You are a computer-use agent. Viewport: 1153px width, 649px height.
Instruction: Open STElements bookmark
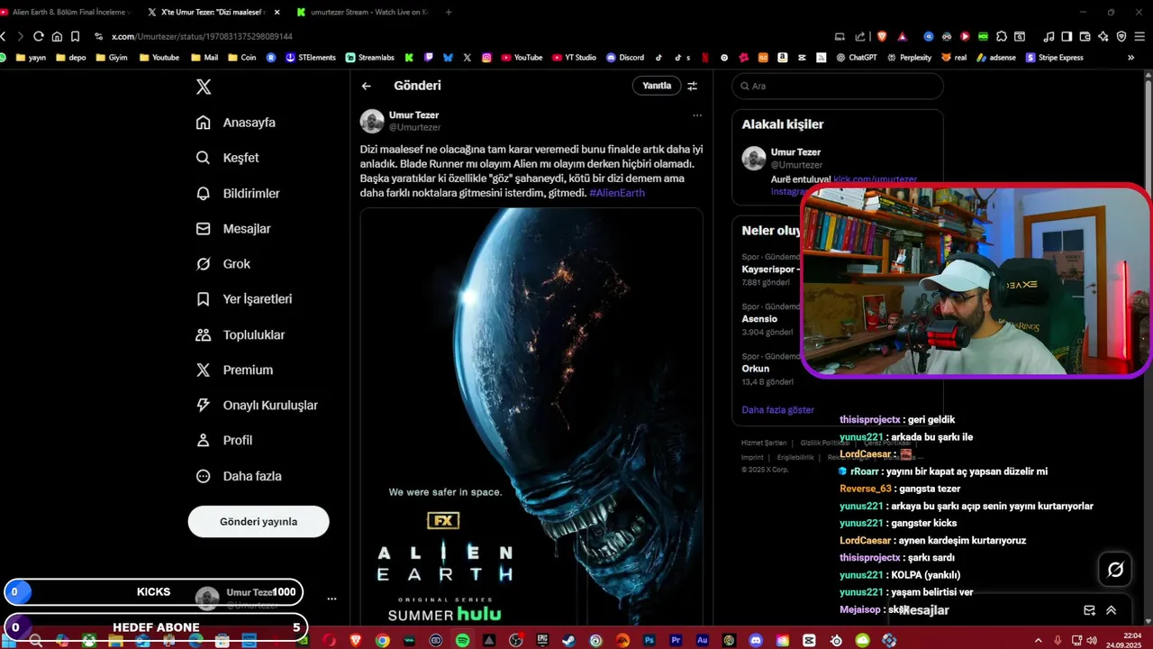point(310,57)
